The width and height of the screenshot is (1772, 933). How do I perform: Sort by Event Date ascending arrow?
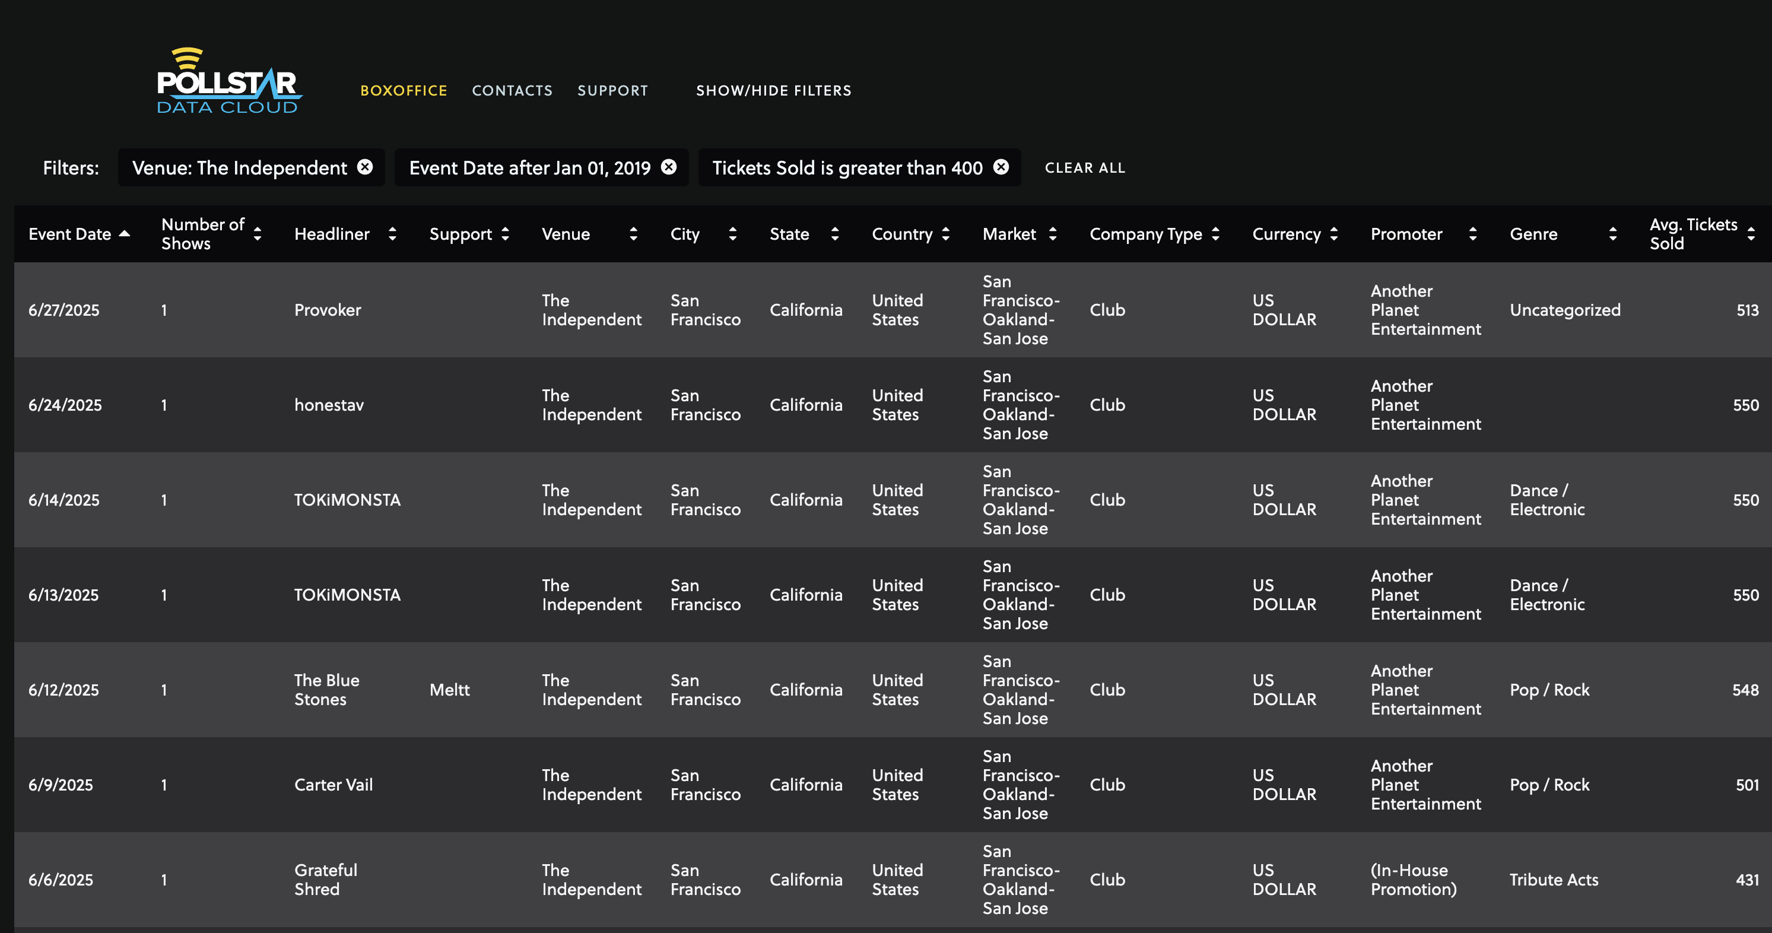point(125,234)
